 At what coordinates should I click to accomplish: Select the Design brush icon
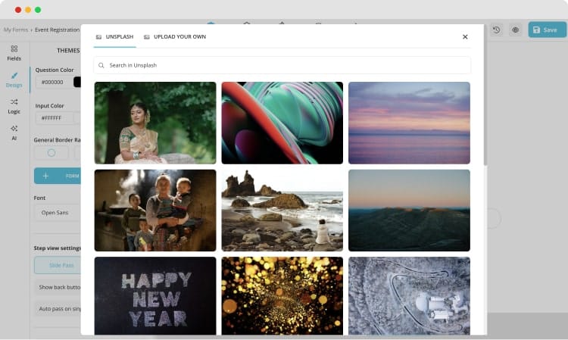pyautogui.click(x=14, y=79)
